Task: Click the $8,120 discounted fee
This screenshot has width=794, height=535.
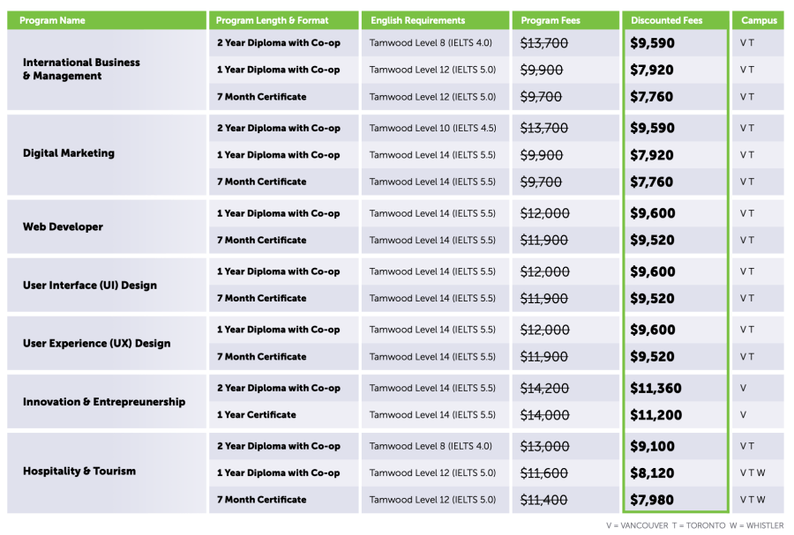Action: click(652, 473)
